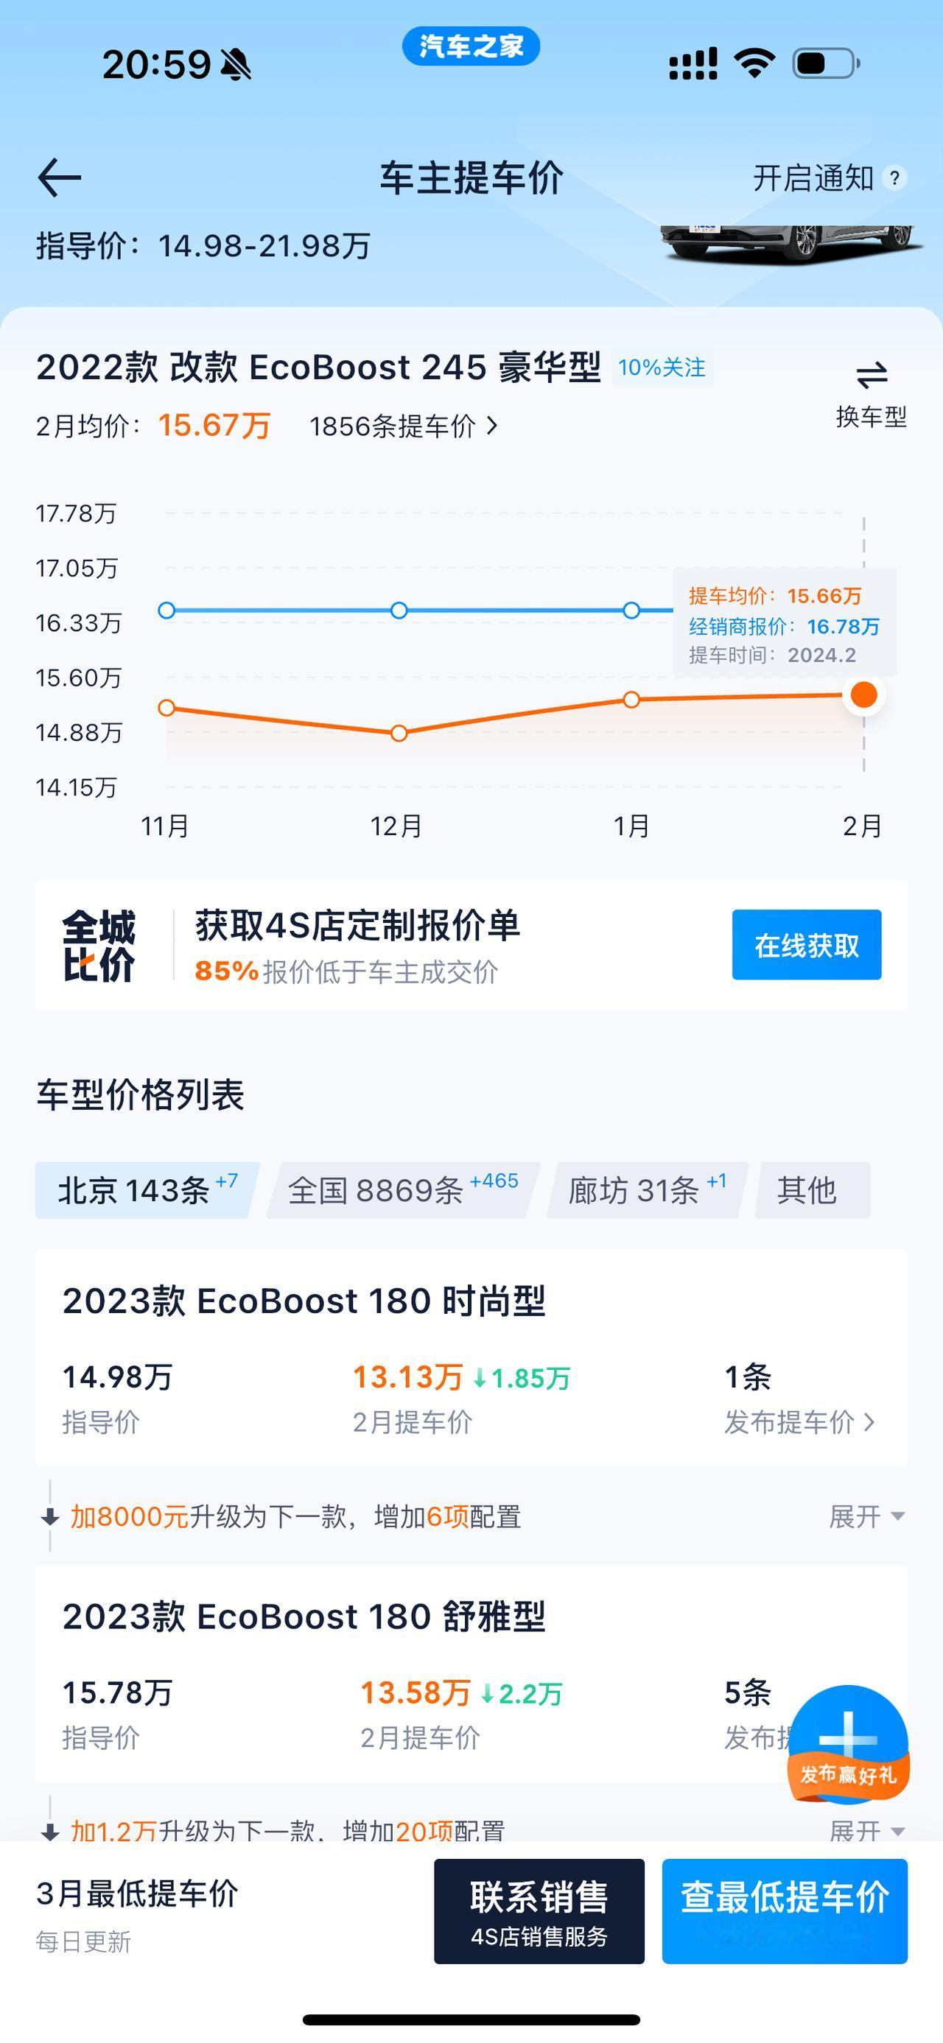Tap the 2022款 改款 EcoBoost 245 豪华型 title

tap(319, 368)
